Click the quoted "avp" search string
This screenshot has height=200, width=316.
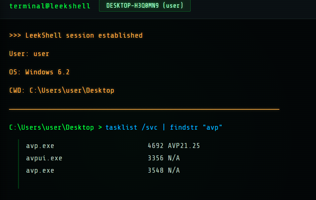tap(212, 127)
